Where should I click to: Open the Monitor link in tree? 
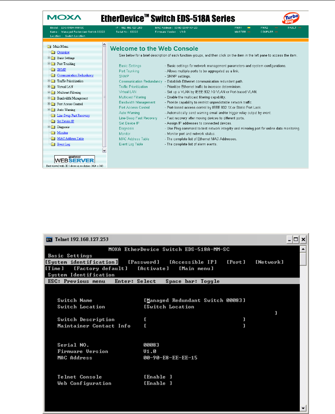coord(63,133)
